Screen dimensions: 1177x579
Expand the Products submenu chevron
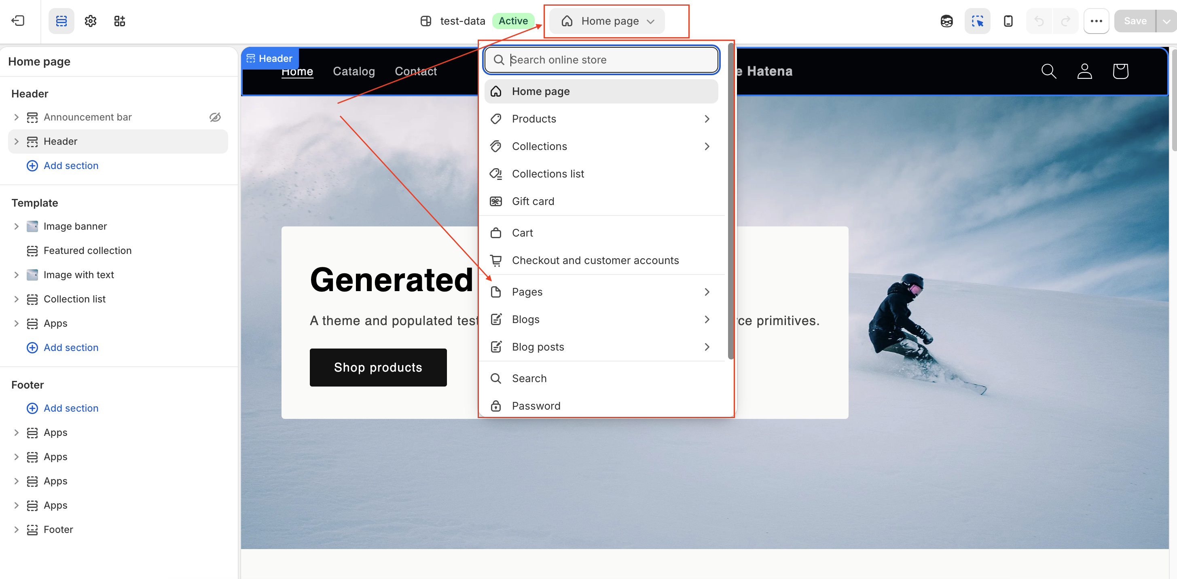[x=707, y=119]
